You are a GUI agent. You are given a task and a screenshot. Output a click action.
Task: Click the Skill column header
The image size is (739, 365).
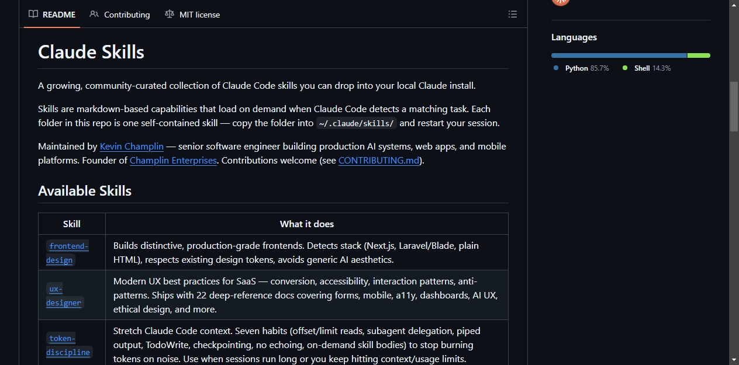72,224
